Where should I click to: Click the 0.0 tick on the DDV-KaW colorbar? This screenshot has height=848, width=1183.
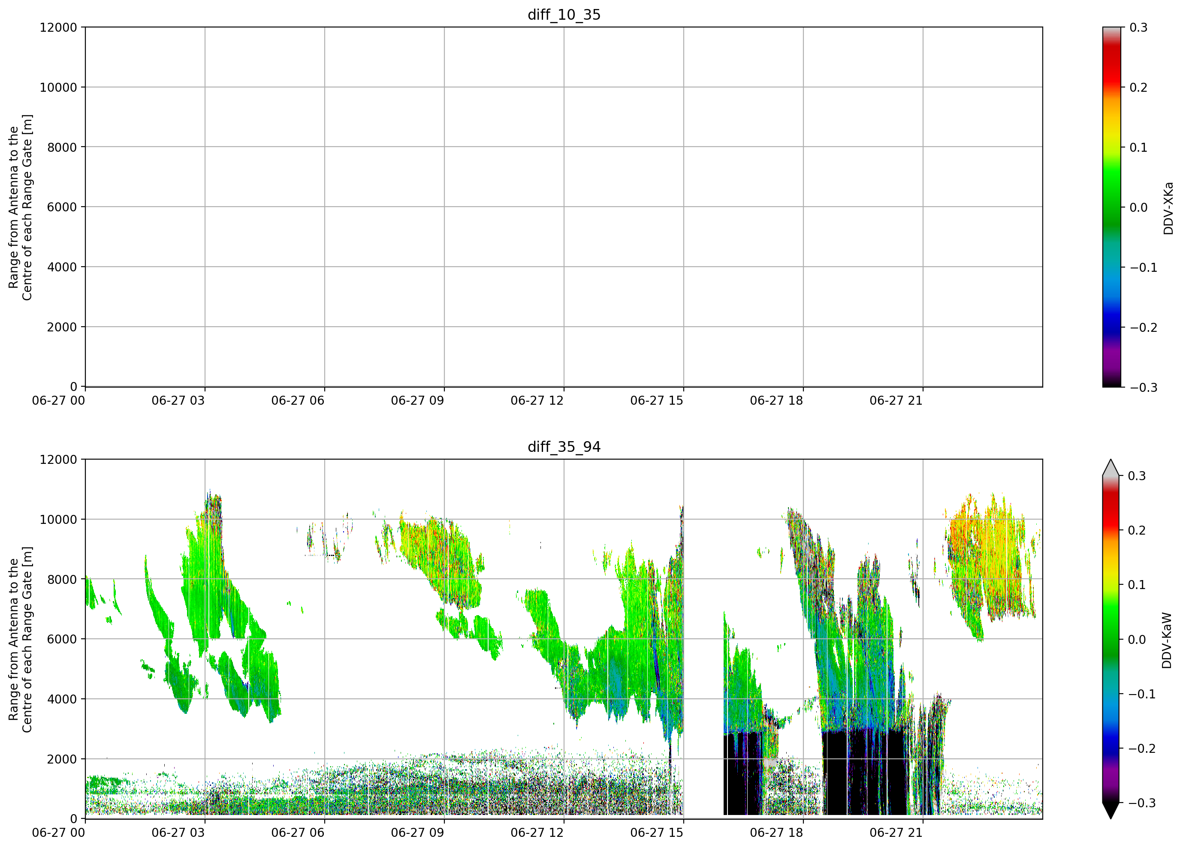coord(1137,639)
